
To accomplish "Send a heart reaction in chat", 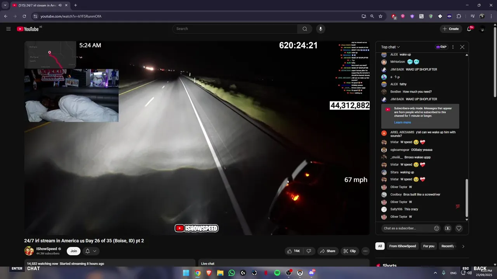I will [x=459, y=228].
